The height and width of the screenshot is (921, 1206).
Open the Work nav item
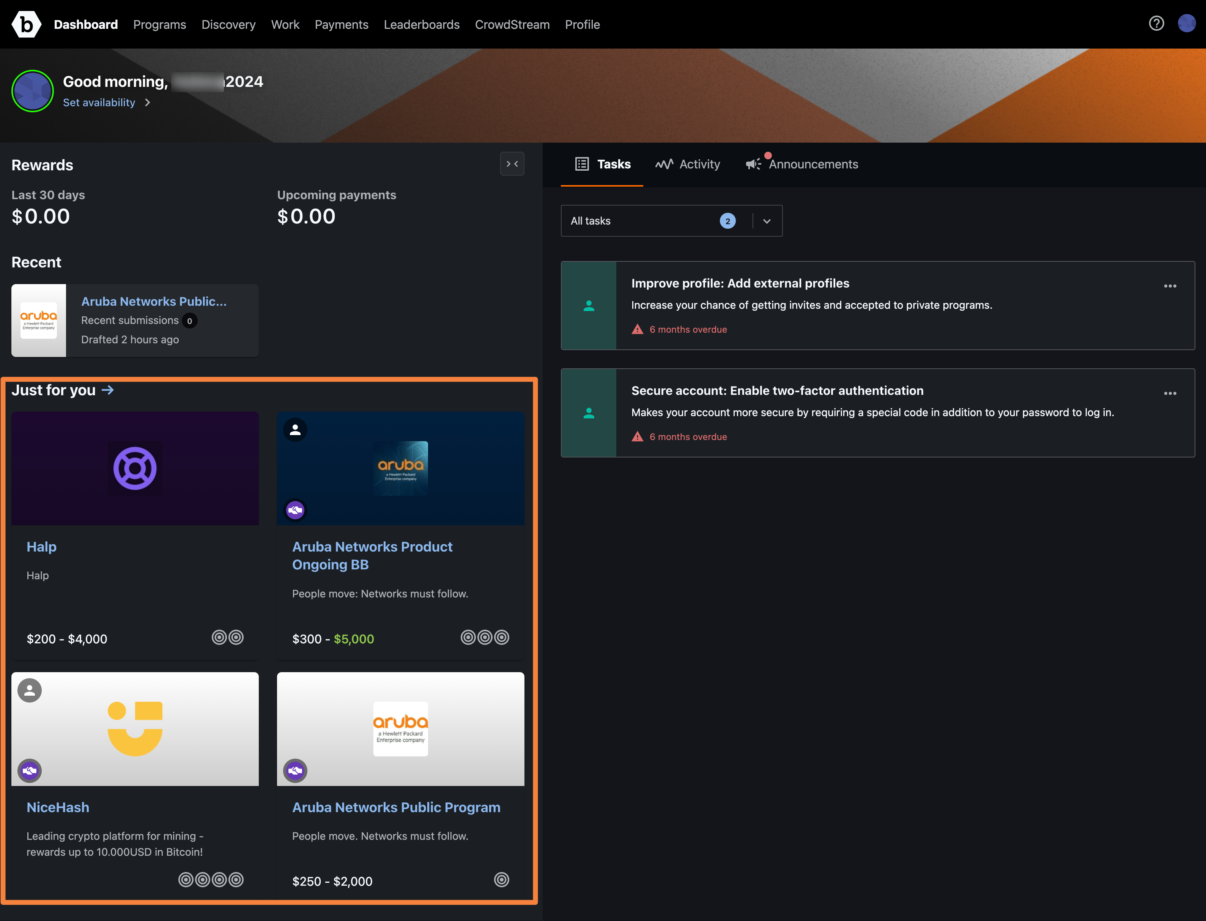285,25
